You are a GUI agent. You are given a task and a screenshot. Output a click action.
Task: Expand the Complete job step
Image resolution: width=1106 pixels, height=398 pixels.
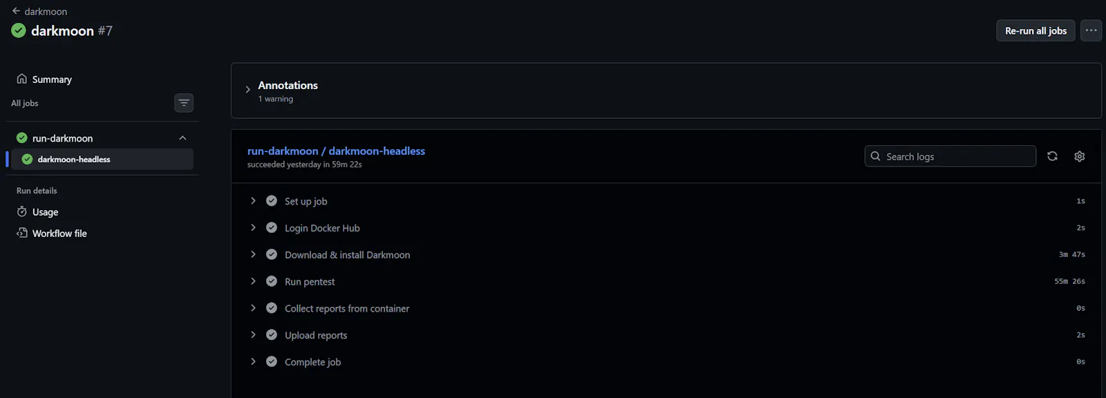253,361
